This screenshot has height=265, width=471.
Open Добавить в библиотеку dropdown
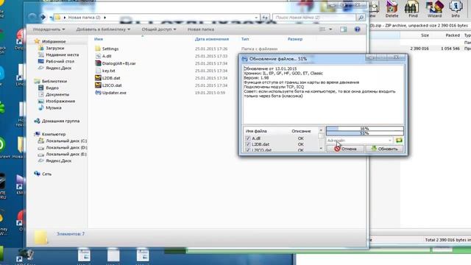click(103, 29)
